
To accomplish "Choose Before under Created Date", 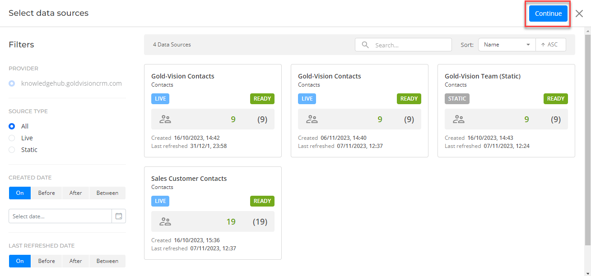I will 47,193.
